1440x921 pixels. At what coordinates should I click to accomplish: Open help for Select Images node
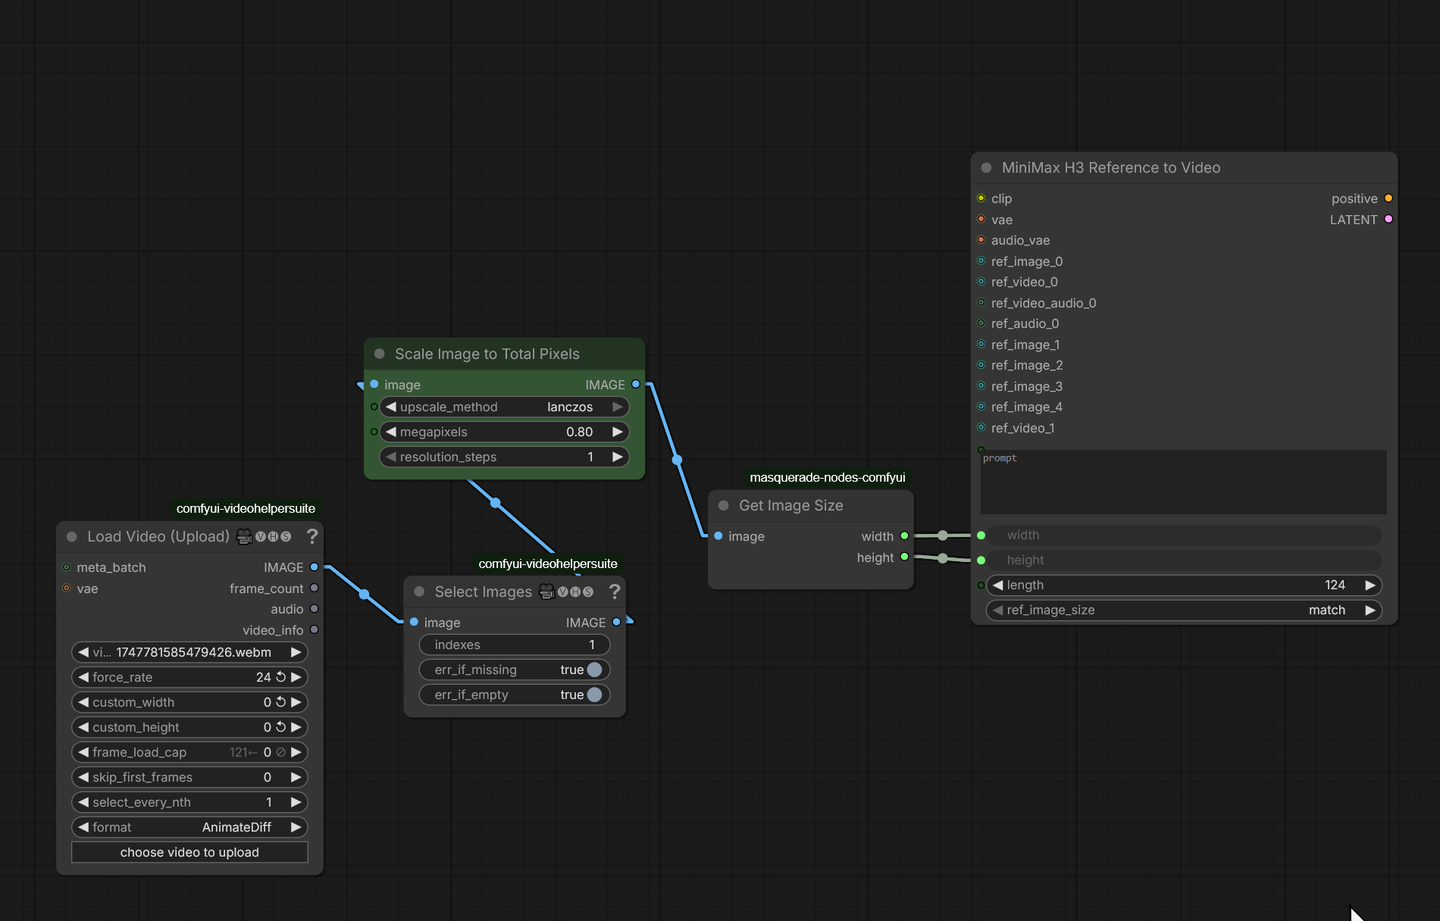pyautogui.click(x=614, y=592)
